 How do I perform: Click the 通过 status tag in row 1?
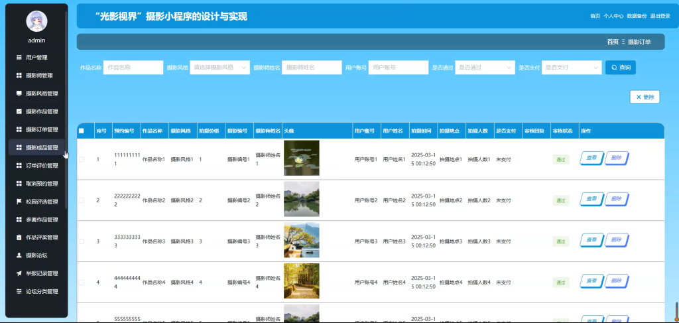[560, 160]
